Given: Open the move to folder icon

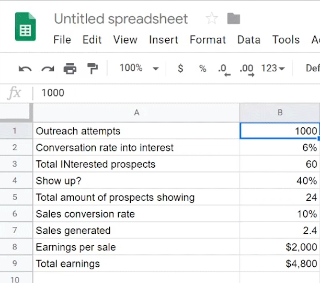Looking at the screenshot, I should point(234,19).
